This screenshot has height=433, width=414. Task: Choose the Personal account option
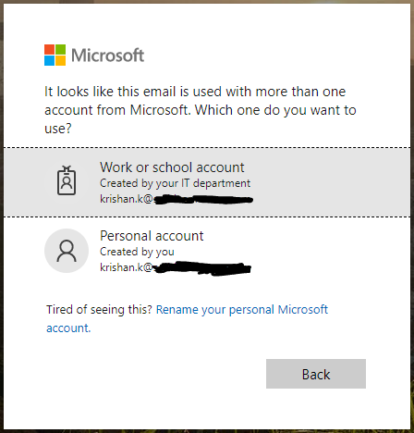(x=207, y=251)
